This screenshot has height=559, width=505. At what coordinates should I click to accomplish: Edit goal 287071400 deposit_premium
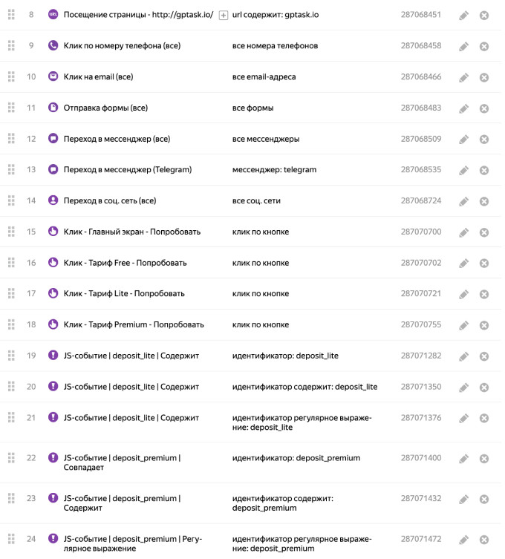[464, 459]
